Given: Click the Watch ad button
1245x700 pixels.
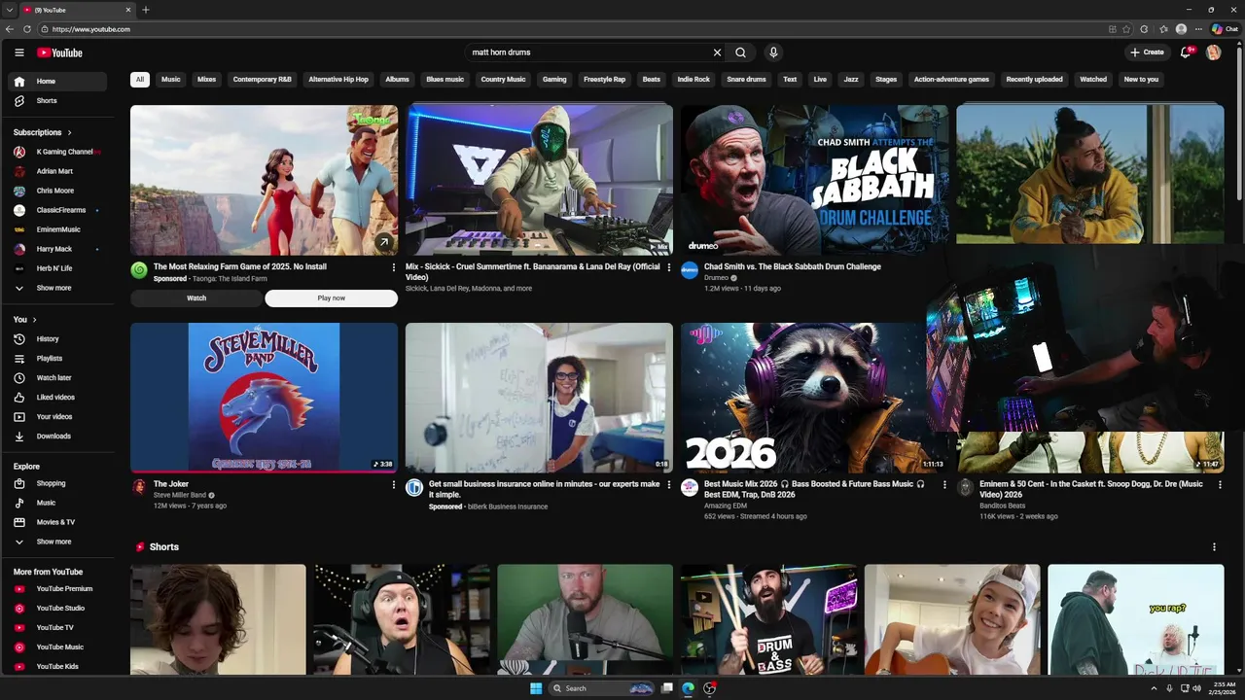Looking at the screenshot, I should pyautogui.click(x=196, y=298).
